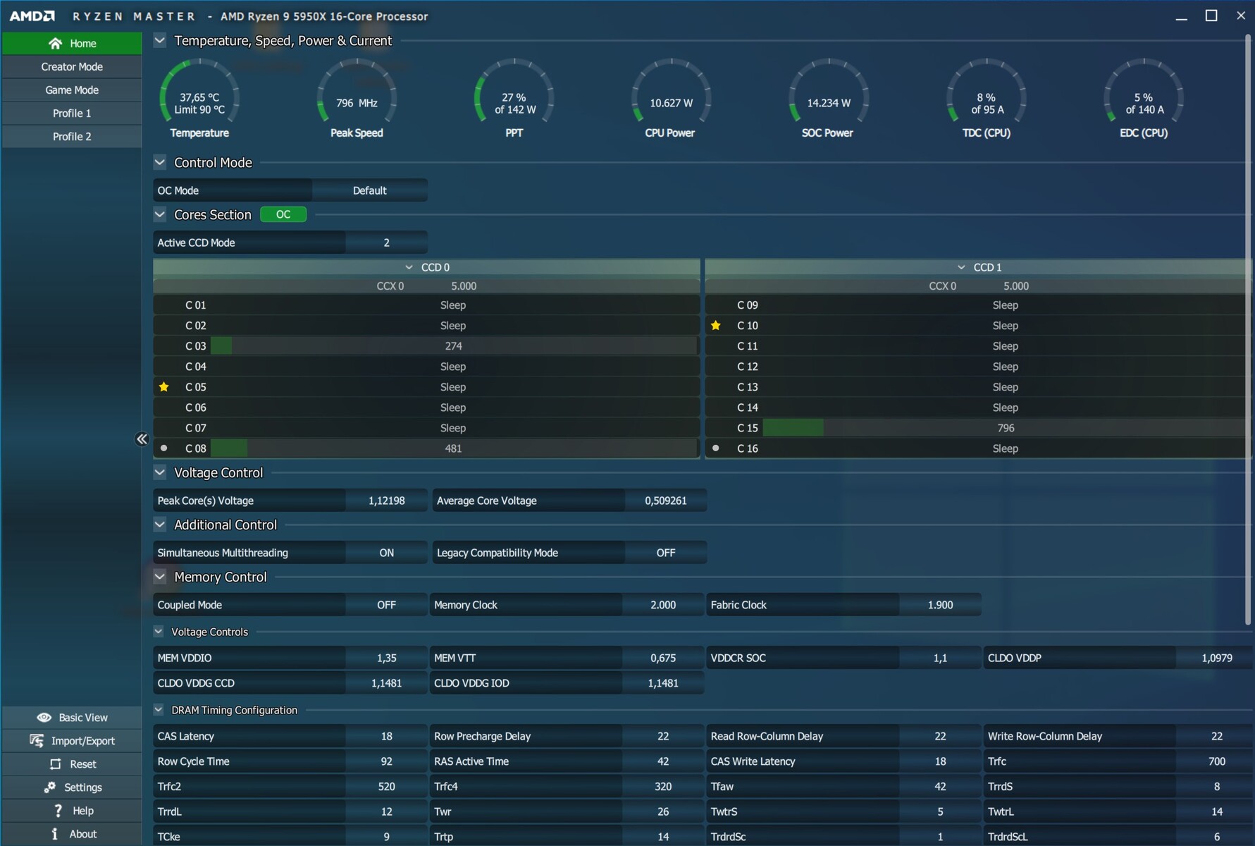Click CCD 0 CCX 0 value 5.000
Viewport: 1255px width, 846px height.
[464, 286]
